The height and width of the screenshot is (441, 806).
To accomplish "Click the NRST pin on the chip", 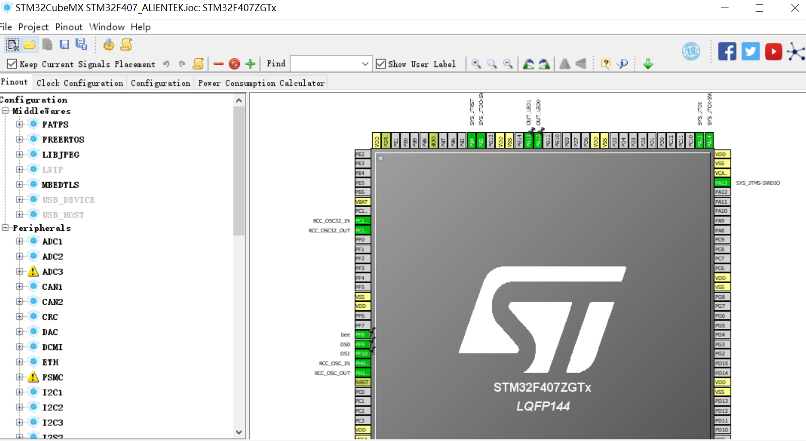I will (x=362, y=382).
